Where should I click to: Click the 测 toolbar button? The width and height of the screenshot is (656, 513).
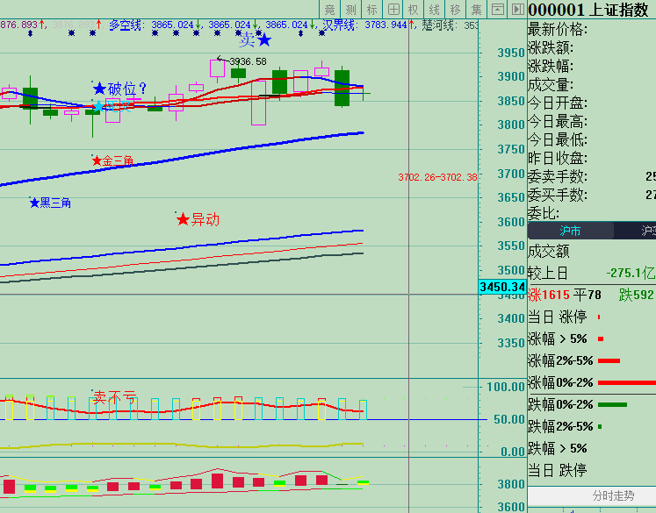351,9
